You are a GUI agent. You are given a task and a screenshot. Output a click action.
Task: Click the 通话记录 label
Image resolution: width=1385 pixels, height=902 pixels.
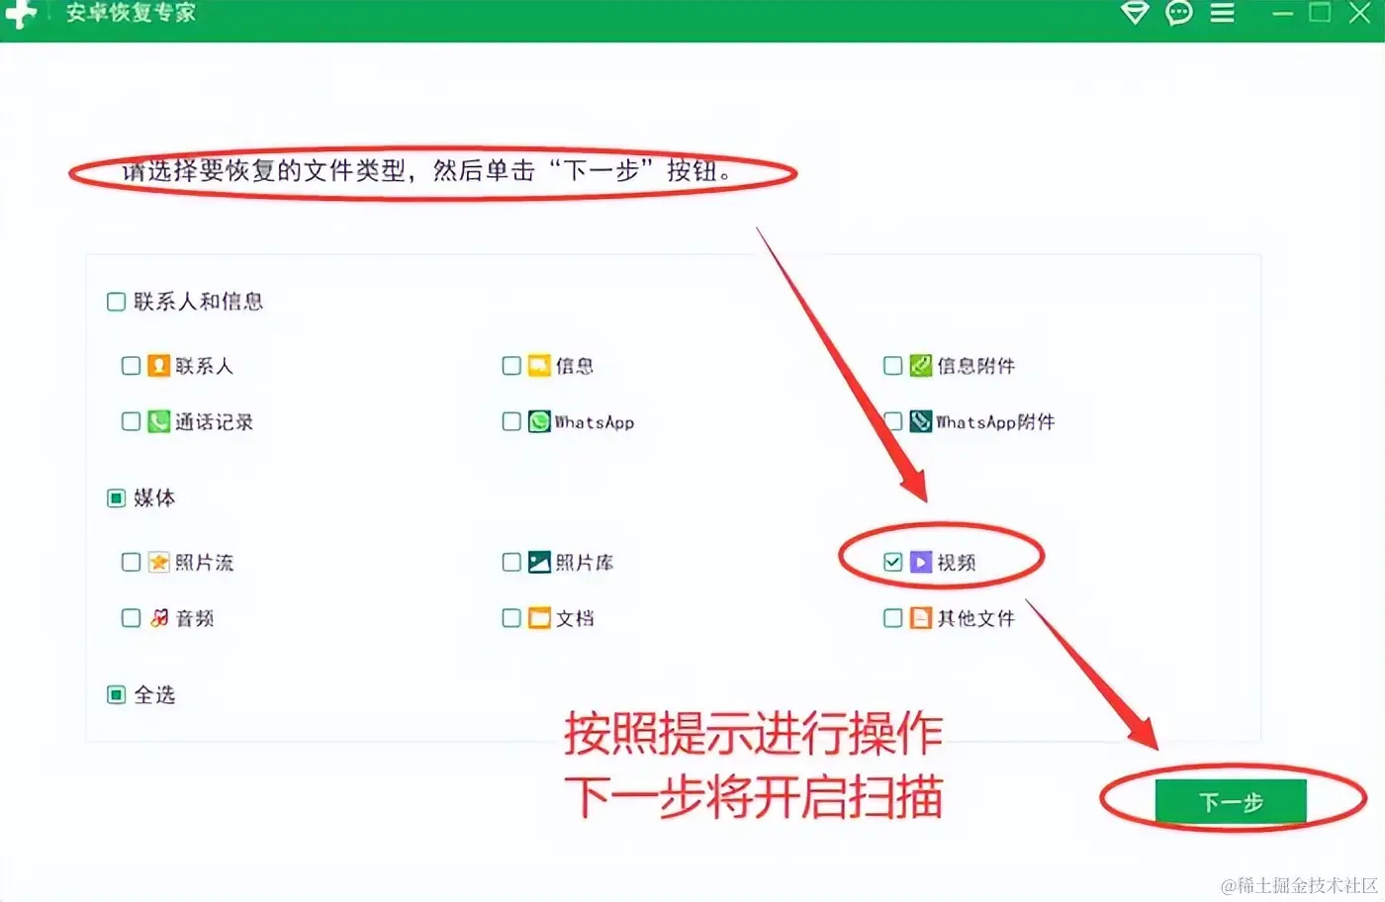215,422
